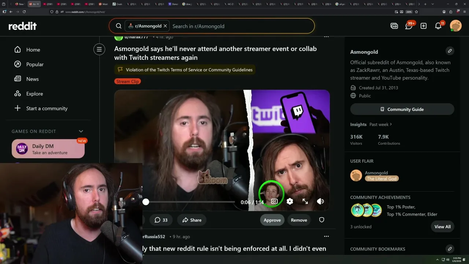Open the Reddit Ads icon

click(394, 26)
